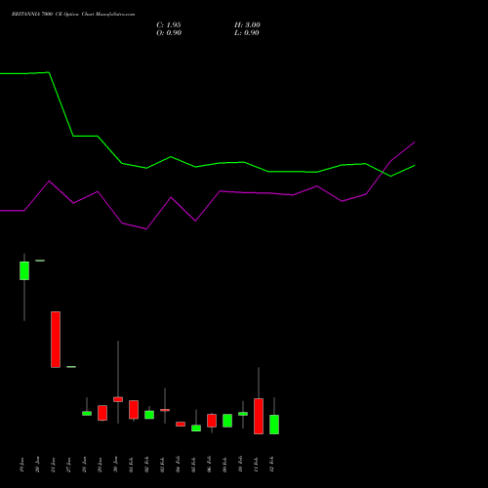Image resolution: width=488 pixels, height=488 pixels.
Task: Select the 19 Jan date label
Action: 21,465
